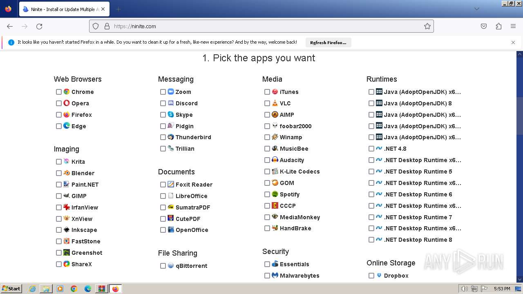Click the .NET 4.8 icon
The height and width of the screenshot is (294, 523).
pos(379,149)
